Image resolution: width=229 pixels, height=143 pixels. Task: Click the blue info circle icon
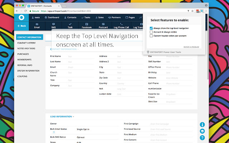[x=202, y=125]
